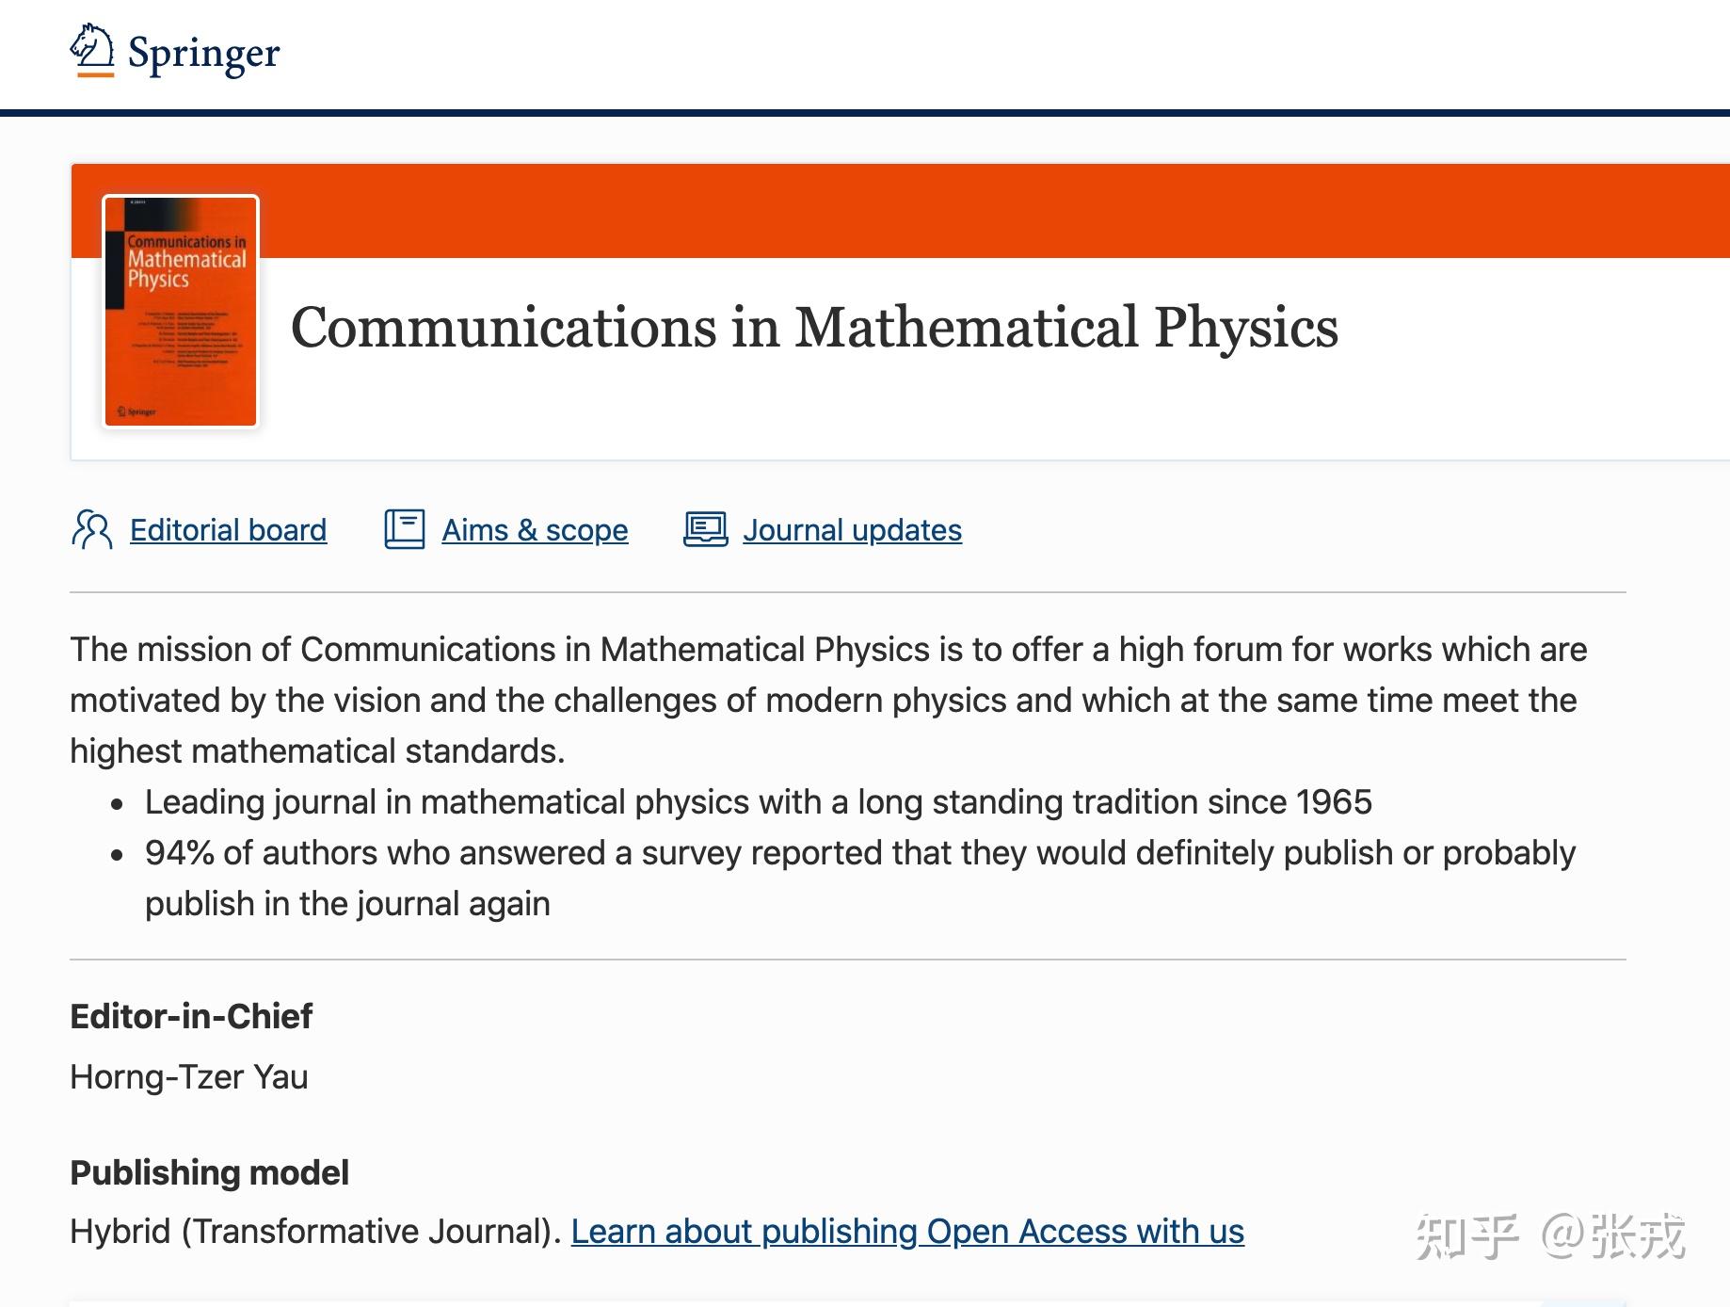
Task: Click the Publishing model heading
Action: [x=210, y=1173]
